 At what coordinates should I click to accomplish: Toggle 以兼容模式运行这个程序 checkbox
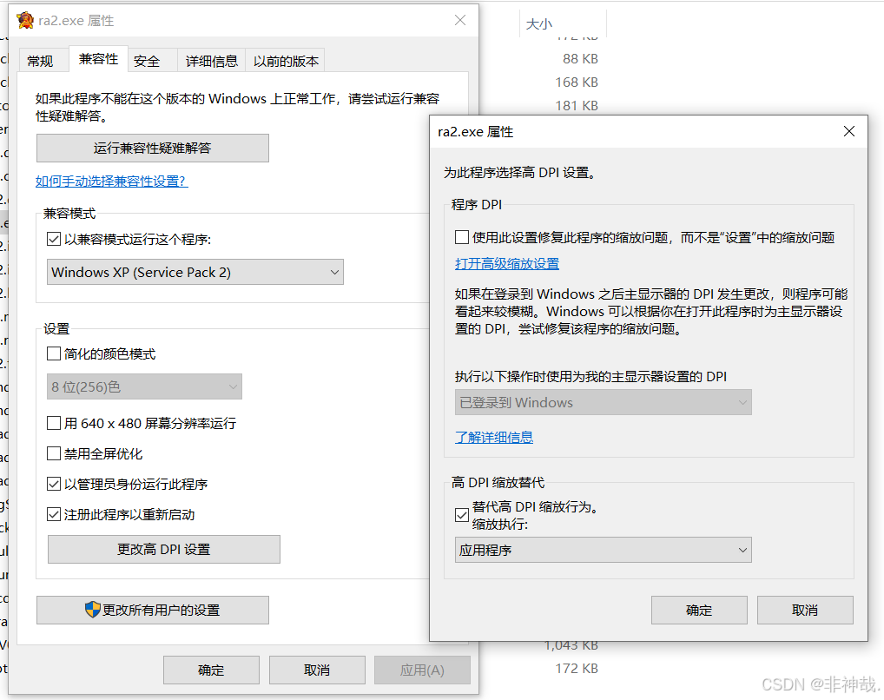tap(54, 239)
